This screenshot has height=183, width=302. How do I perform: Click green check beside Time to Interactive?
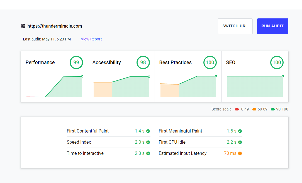coord(148,153)
